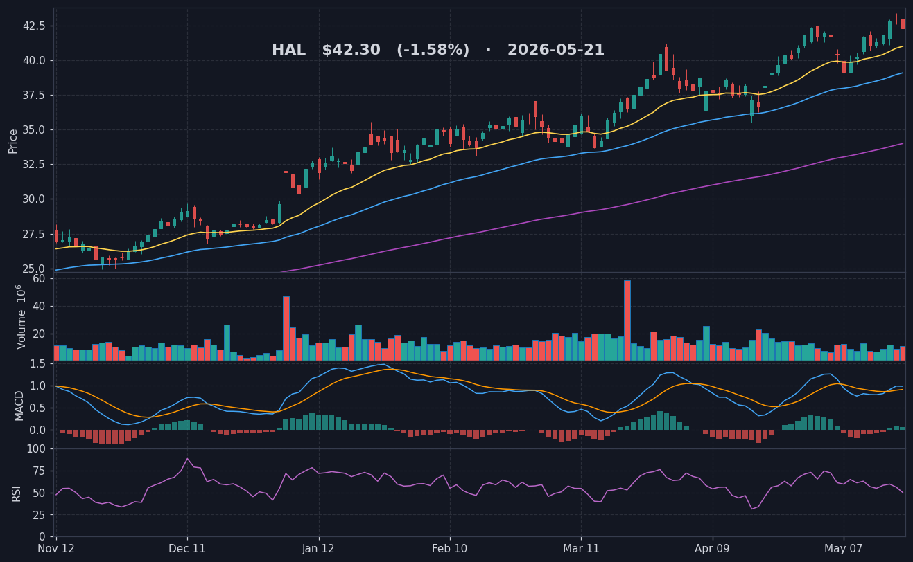
Task: Click the Dec 11 date axis label
Action: click(187, 549)
